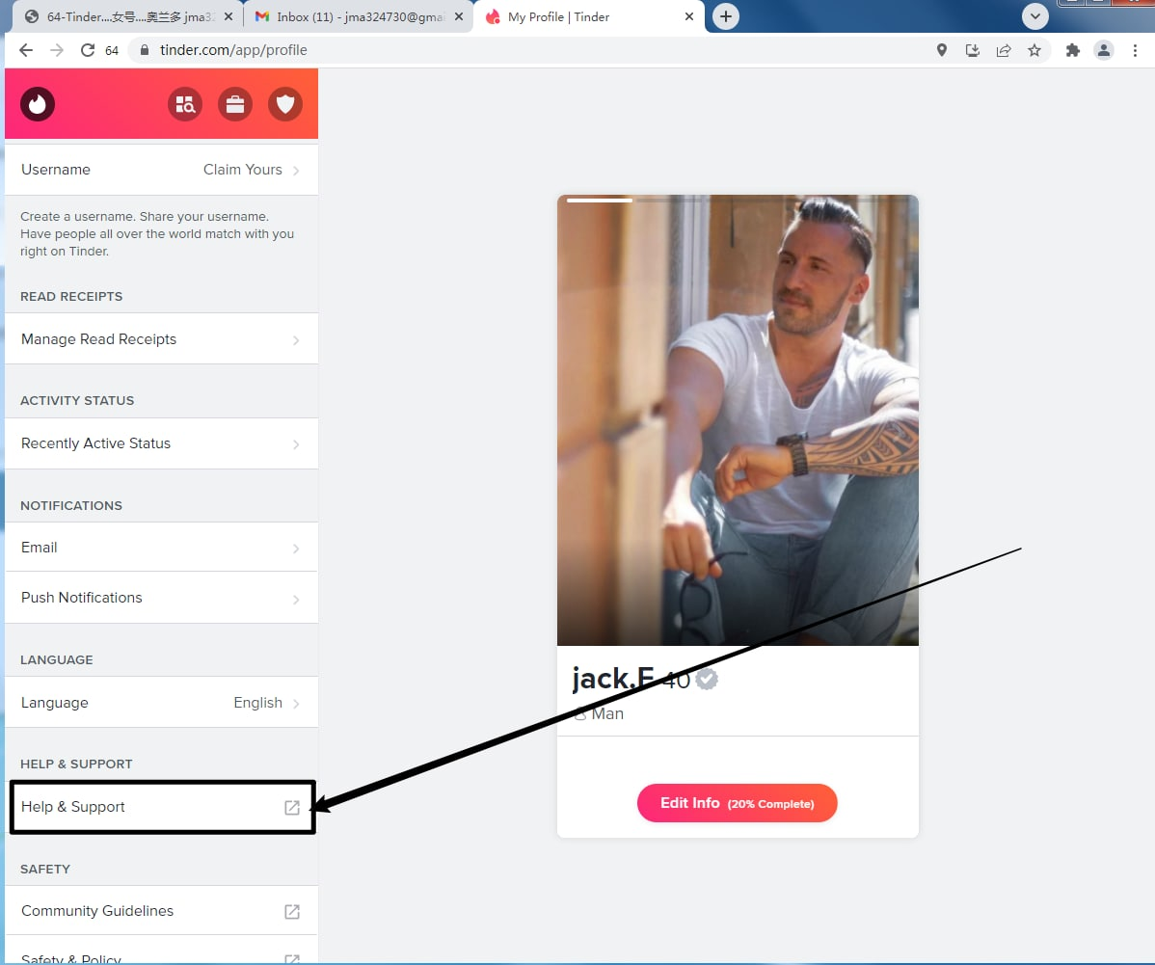Switch to the Gmail Inbox tab
Screen dimensions: 1155x965
tap(357, 17)
